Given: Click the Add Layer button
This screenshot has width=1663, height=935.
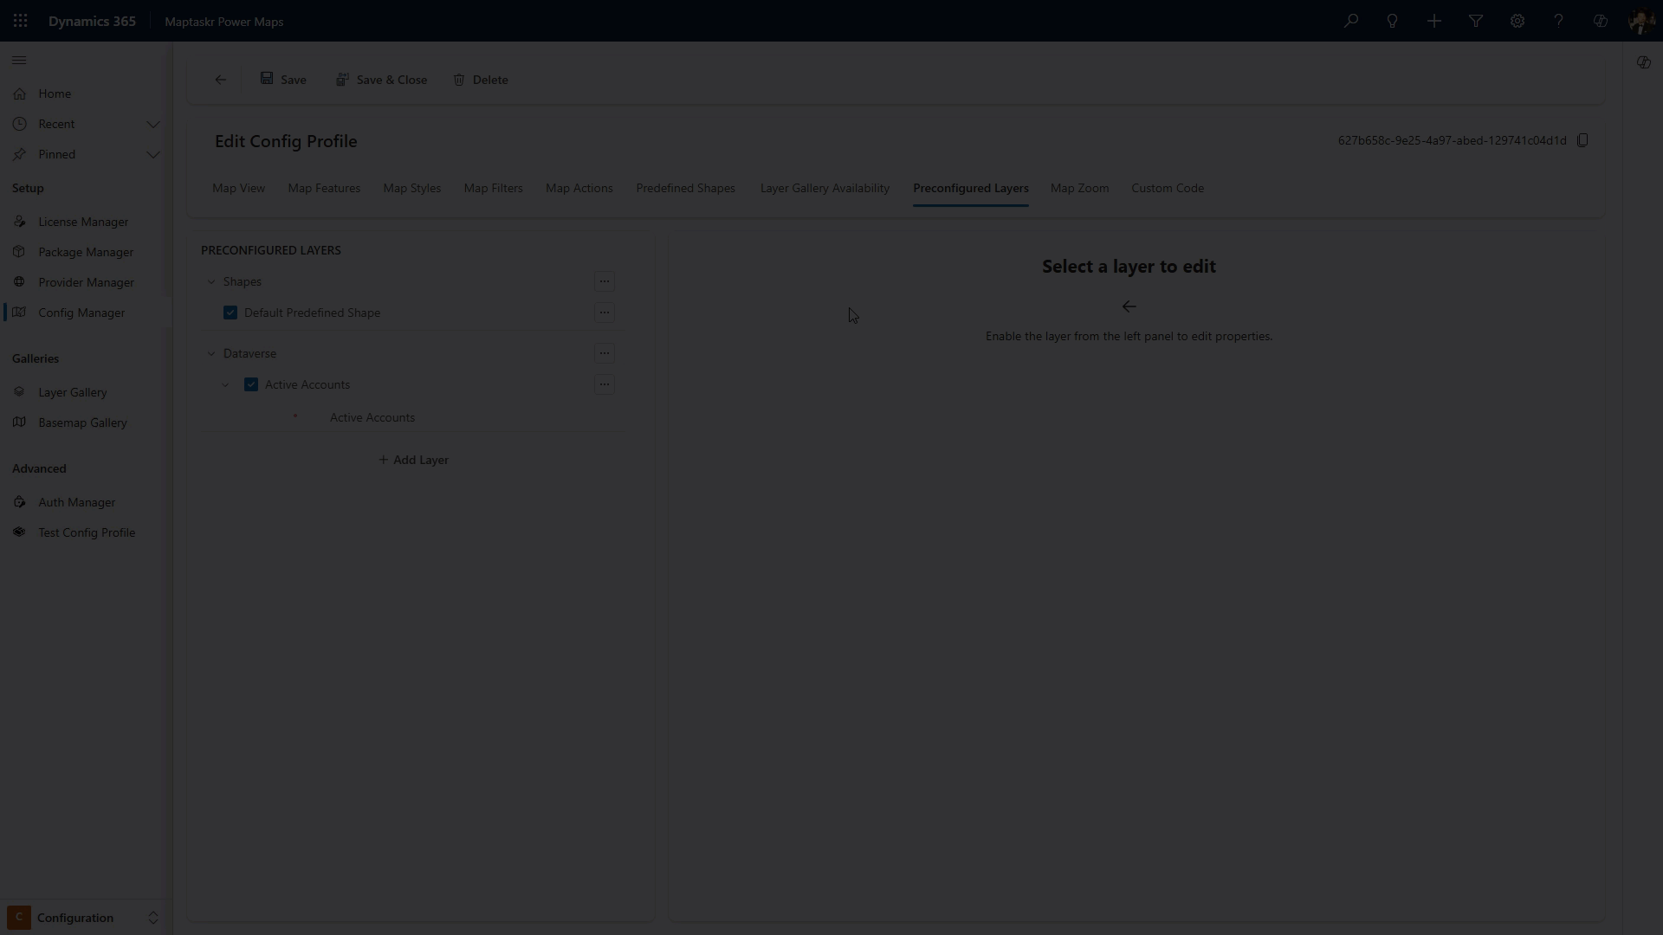Looking at the screenshot, I should click(x=413, y=460).
